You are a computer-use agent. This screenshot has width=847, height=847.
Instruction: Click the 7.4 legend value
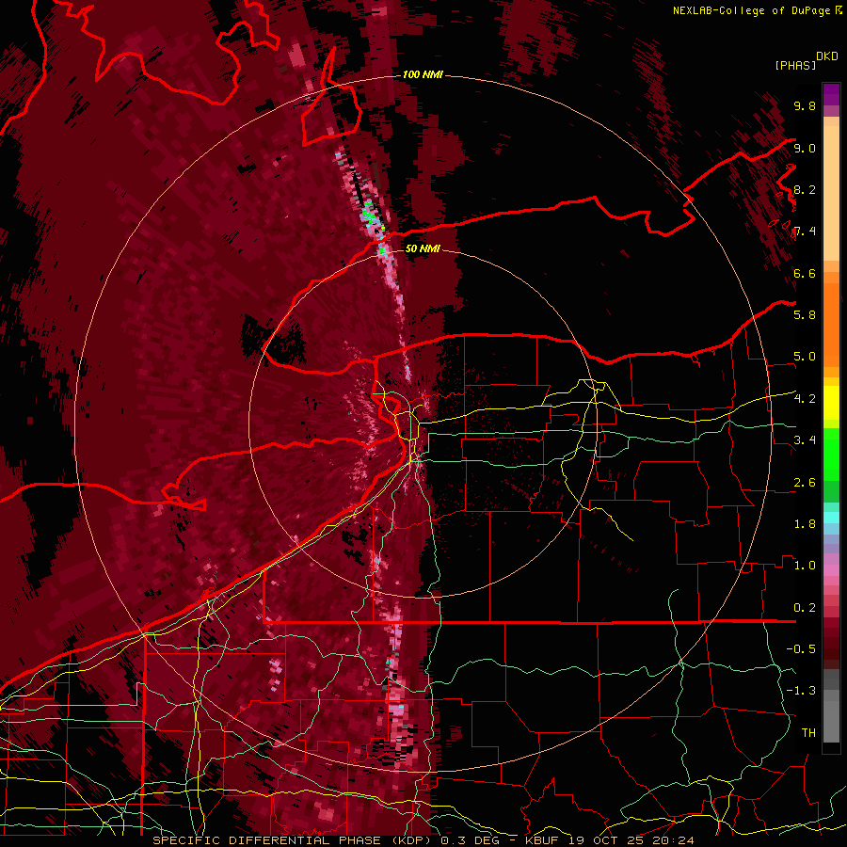pos(805,232)
